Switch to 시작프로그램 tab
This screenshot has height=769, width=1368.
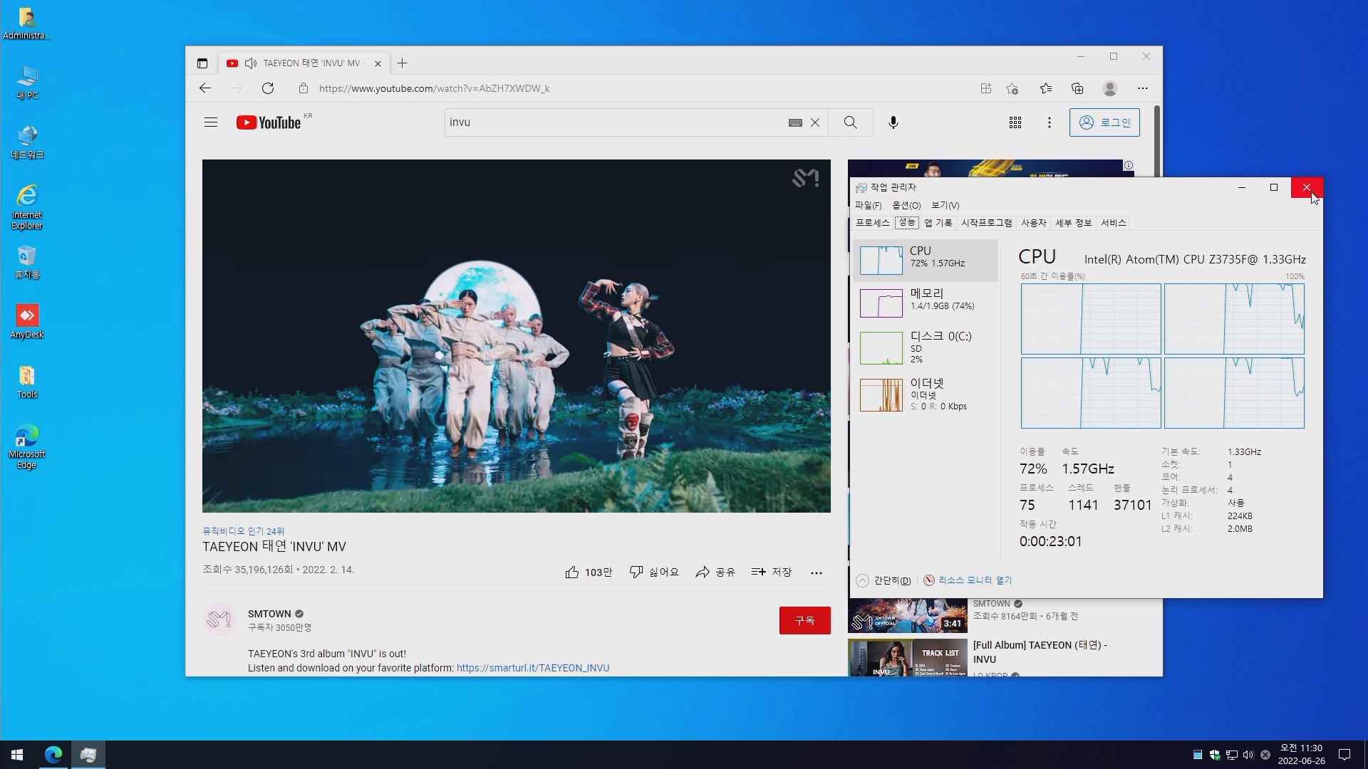[986, 223]
